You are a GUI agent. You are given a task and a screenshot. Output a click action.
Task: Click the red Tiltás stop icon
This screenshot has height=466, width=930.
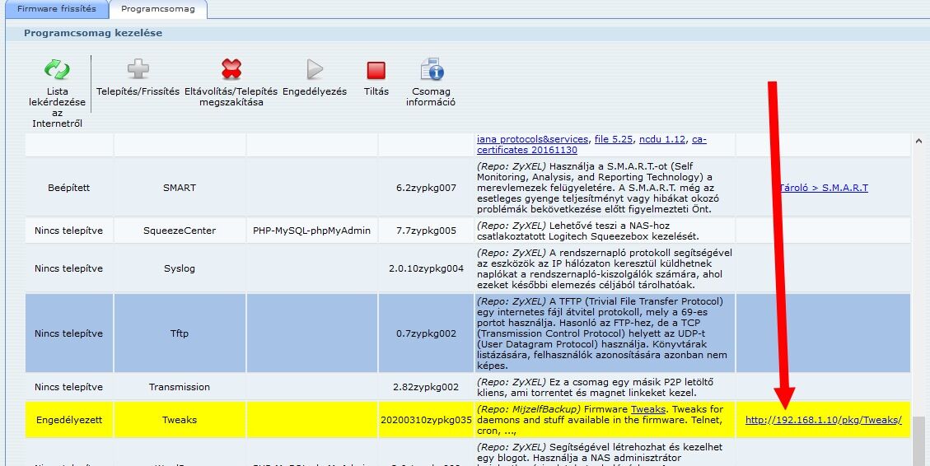(x=376, y=71)
